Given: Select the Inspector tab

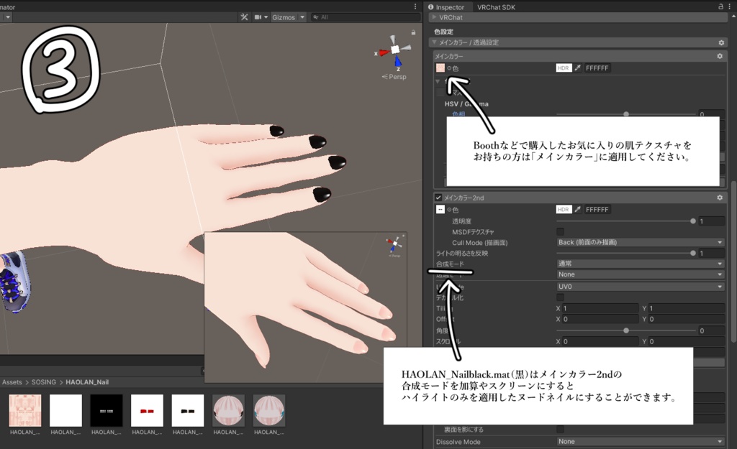Looking at the screenshot, I should click(x=449, y=6).
